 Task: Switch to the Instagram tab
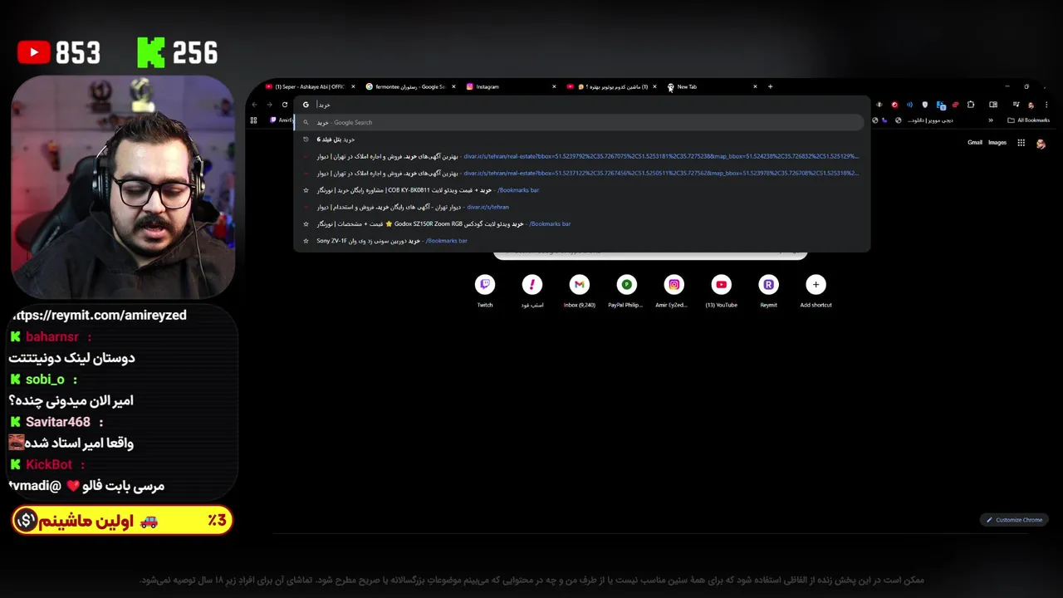pos(511,86)
